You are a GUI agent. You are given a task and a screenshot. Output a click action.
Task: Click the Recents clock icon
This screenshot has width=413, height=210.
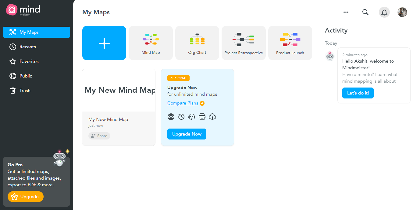13,47
